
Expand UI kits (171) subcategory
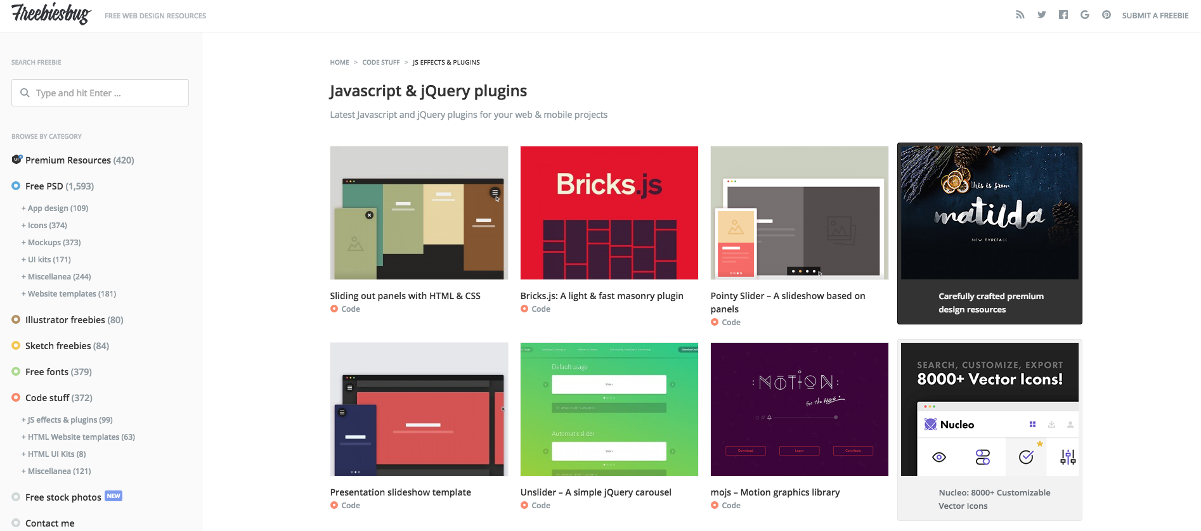(46, 259)
